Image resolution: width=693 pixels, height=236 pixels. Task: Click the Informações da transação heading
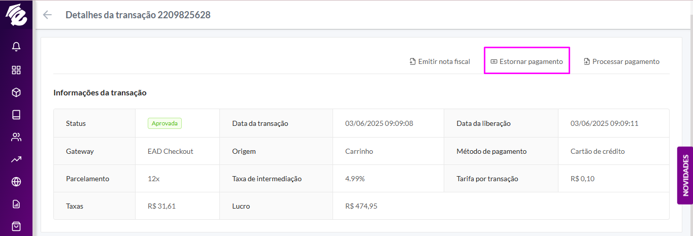coord(100,93)
